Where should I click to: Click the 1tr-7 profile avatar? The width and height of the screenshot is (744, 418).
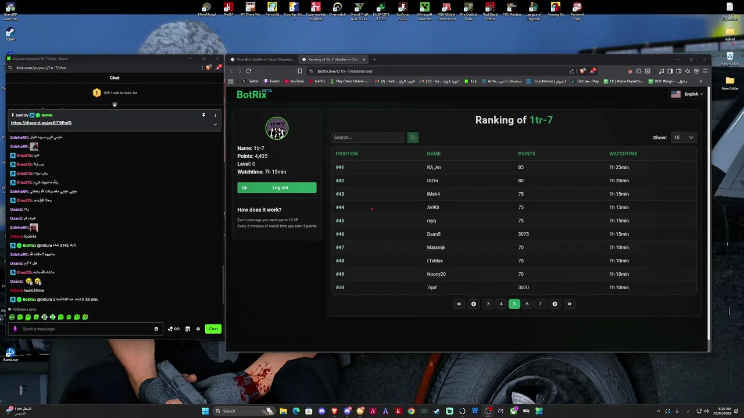coord(277,128)
